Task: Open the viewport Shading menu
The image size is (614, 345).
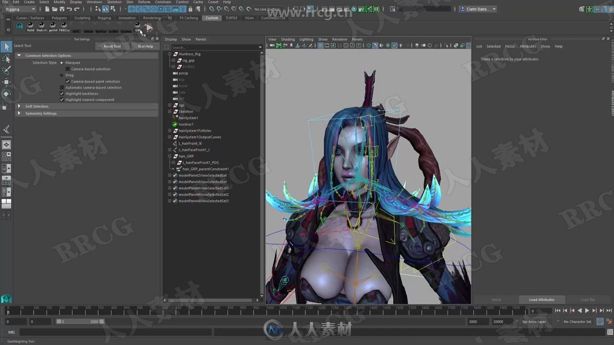Action: 288,39
